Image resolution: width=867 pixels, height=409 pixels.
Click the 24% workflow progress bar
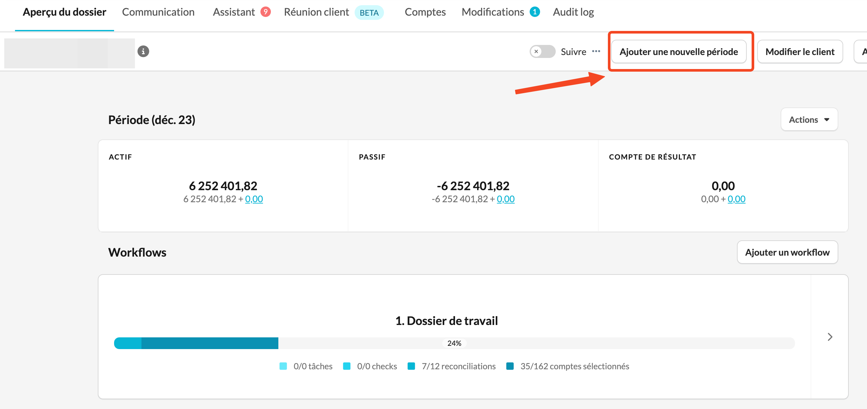click(454, 343)
